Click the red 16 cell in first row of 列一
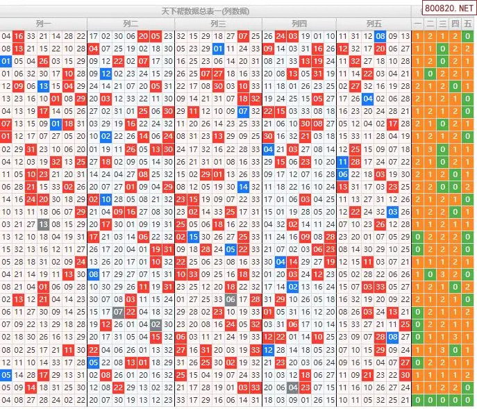 pos(18,36)
